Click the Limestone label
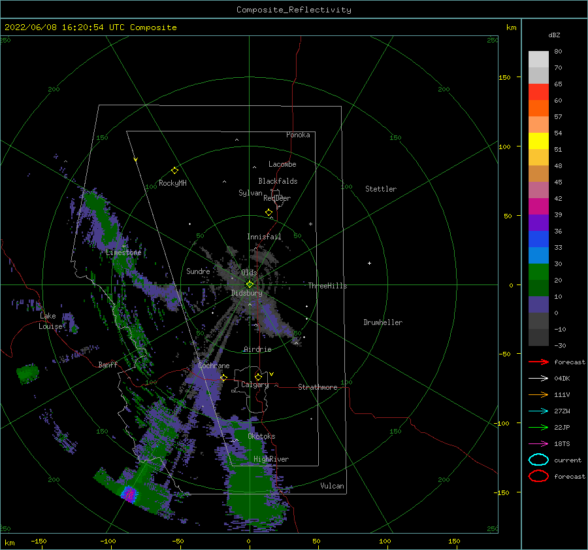This screenshot has width=588, height=550. [123, 252]
